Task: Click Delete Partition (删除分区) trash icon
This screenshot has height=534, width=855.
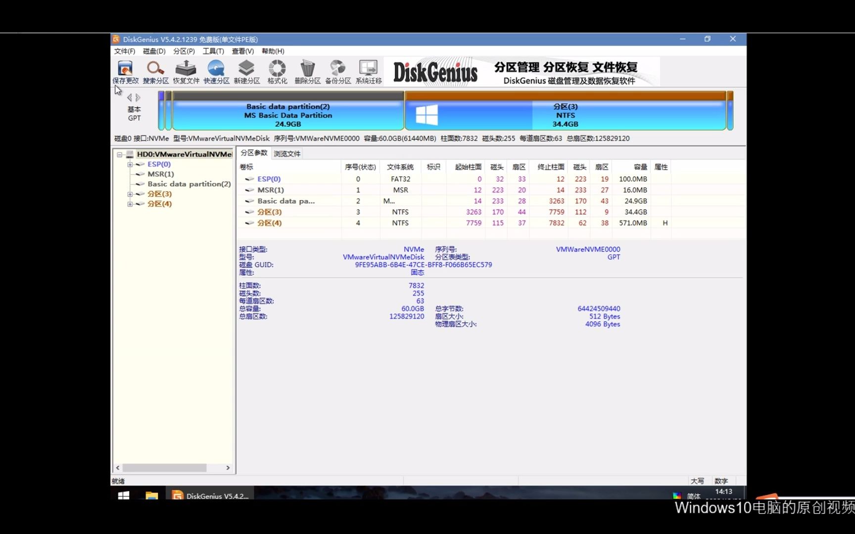Action: 307,72
